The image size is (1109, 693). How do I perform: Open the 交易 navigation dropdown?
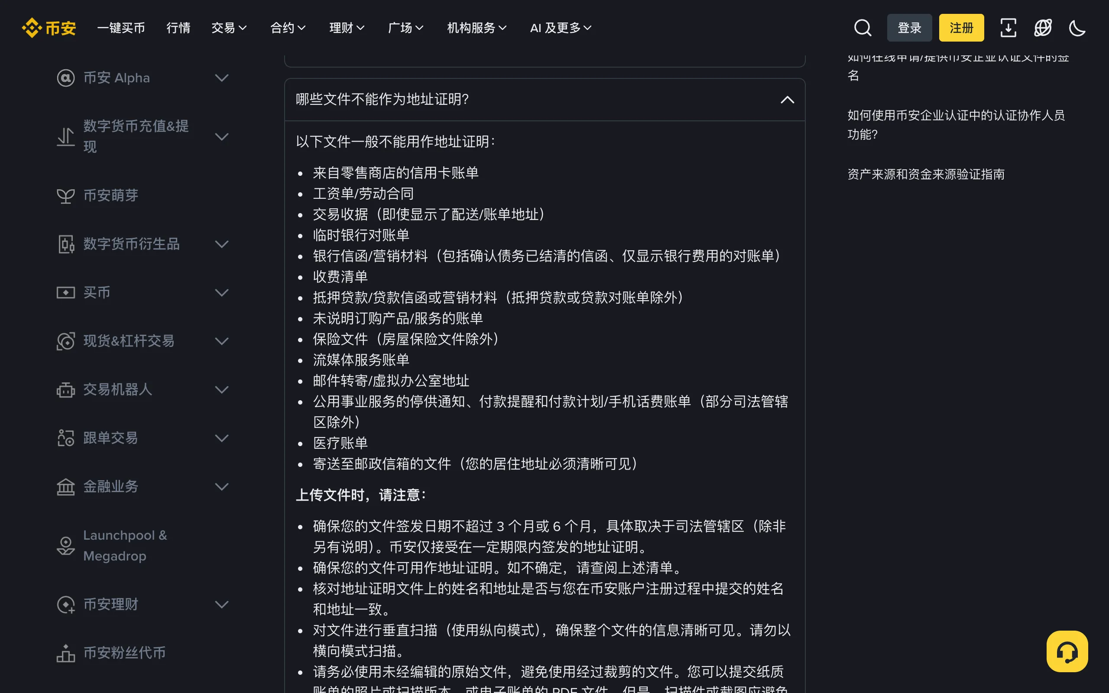229,28
